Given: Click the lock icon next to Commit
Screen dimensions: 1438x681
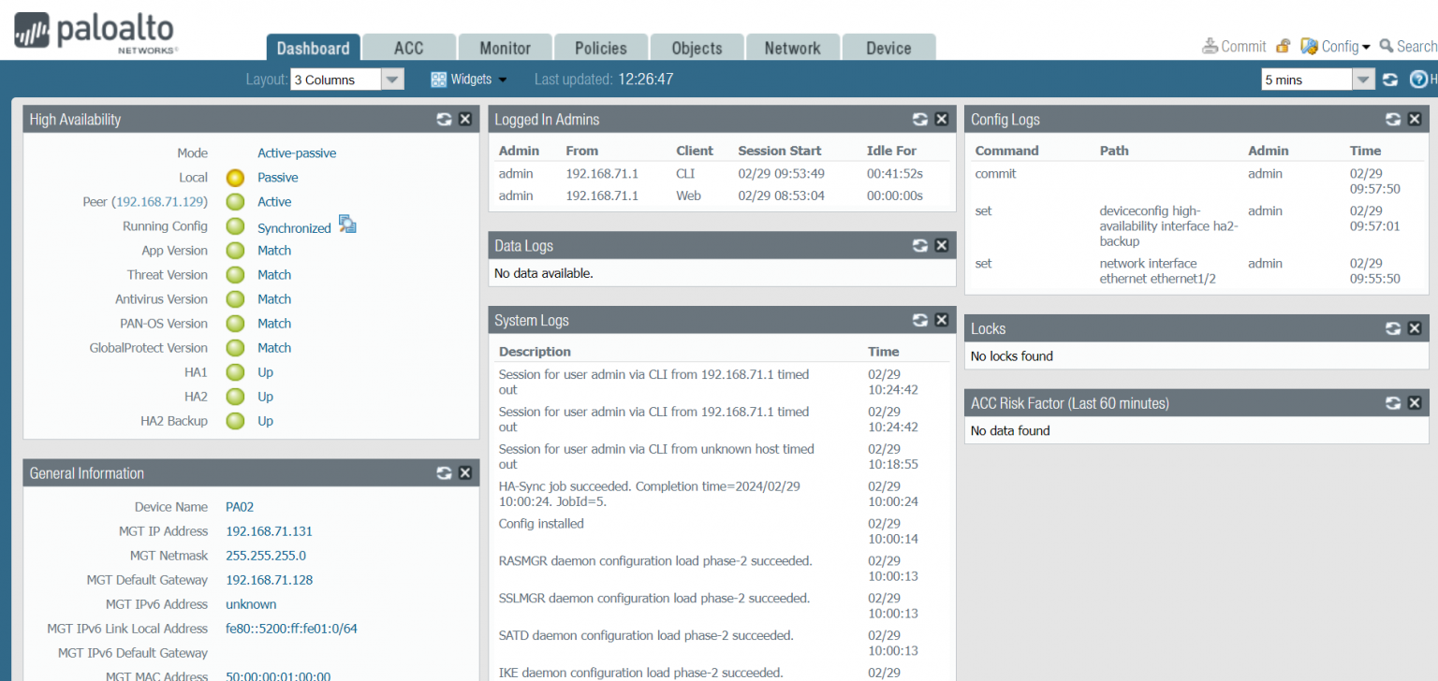Looking at the screenshot, I should [1282, 46].
